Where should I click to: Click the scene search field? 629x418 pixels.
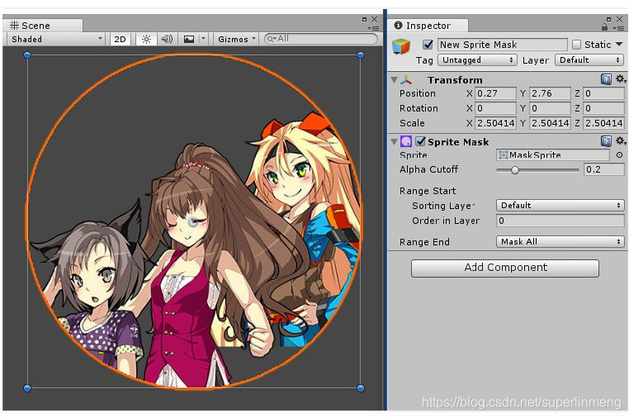321,39
